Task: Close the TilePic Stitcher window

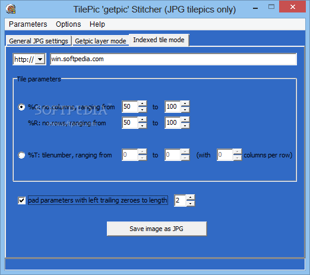Action: coord(292,7)
